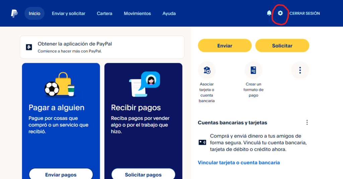Open options menu beside Cuentas bancarias y tarjetas
The image size is (343, 179).
307,123
